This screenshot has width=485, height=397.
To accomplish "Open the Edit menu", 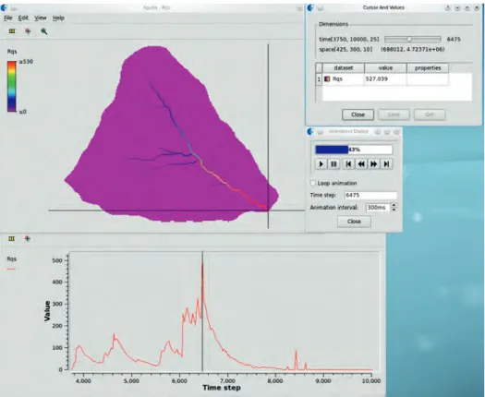I will click(23, 18).
